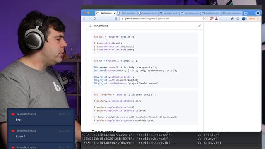The height and width of the screenshot is (149, 265).
Task: Click the 'brb' chat message
Action: point(18,120)
